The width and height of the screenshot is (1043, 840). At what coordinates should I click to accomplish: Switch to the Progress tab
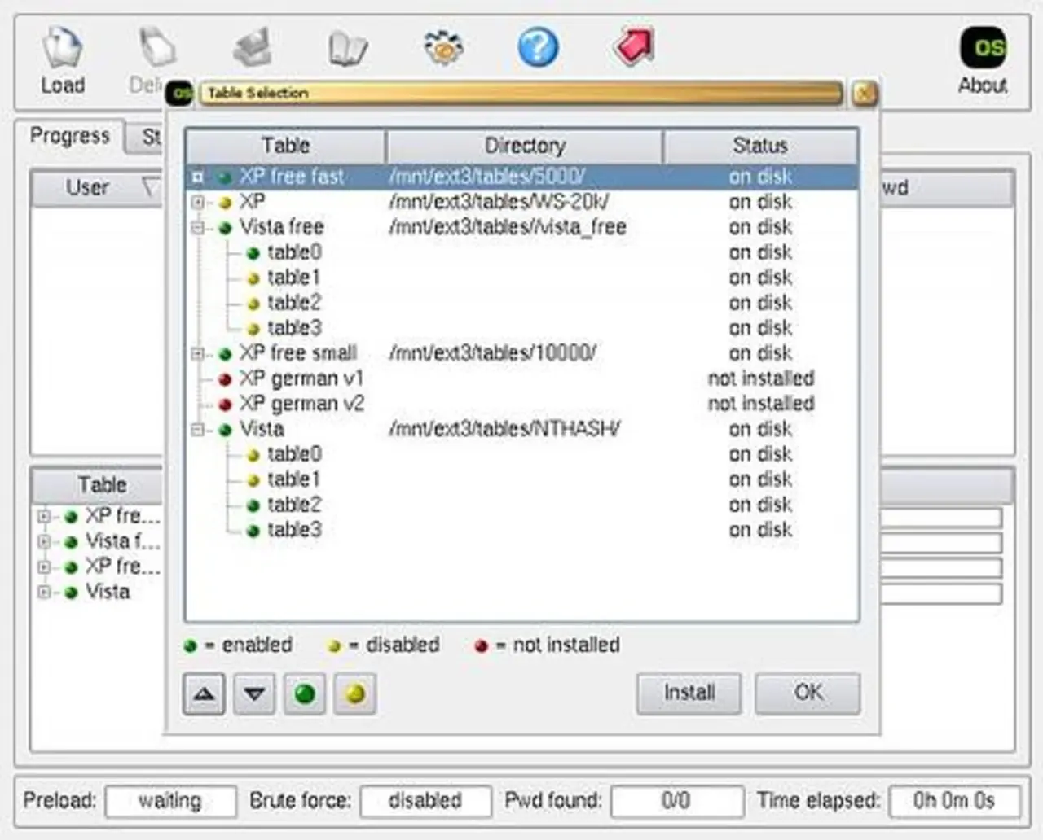(69, 136)
